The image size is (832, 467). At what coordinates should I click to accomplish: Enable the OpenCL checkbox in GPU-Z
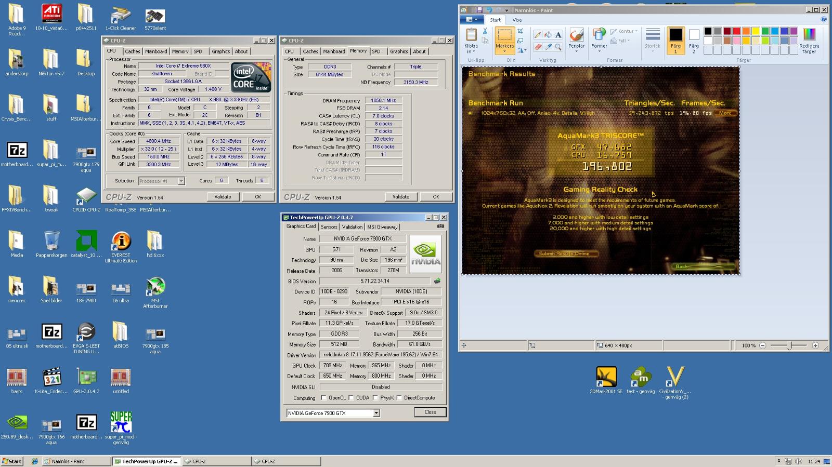(324, 398)
